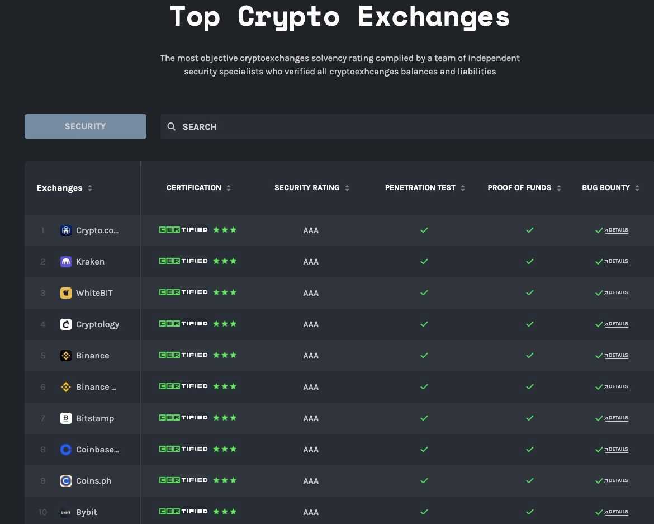The height and width of the screenshot is (524, 654).
Task: Open DETAILS for Bybit bug bounty
Action: (617, 512)
